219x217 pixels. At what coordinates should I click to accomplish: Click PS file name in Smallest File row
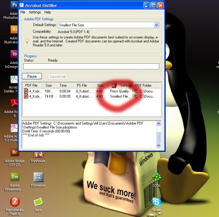coord(84,96)
